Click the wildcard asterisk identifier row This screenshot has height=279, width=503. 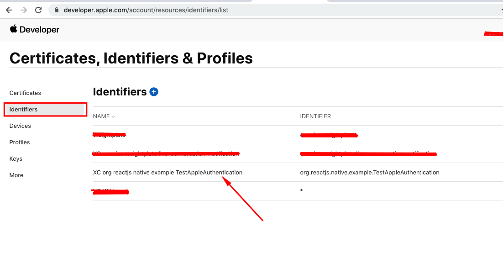coord(301,191)
